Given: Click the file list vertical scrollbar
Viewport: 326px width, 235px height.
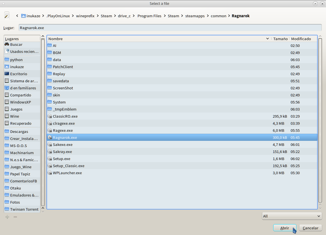Looking at the screenshot, I should [320, 120].
